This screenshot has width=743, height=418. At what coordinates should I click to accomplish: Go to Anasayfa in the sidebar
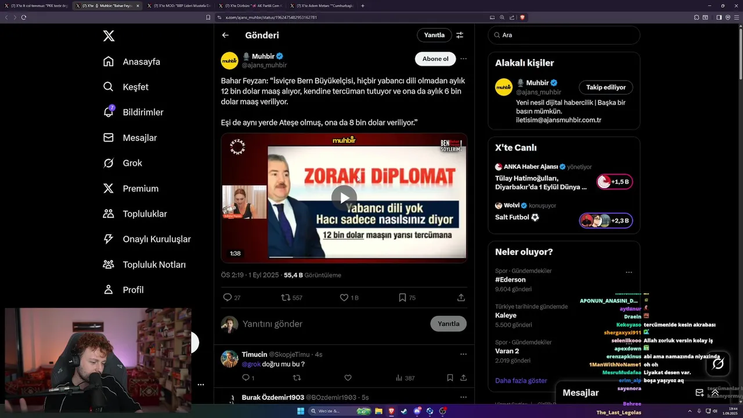[x=132, y=62]
